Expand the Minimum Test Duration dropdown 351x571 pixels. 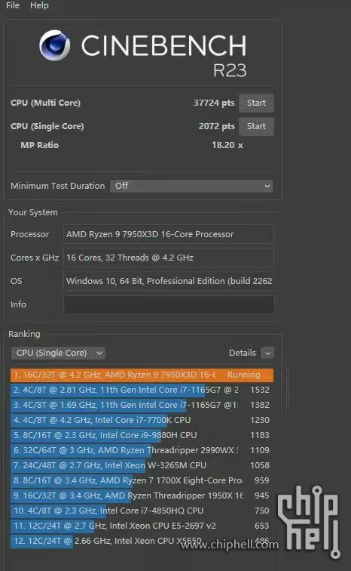(x=191, y=186)
